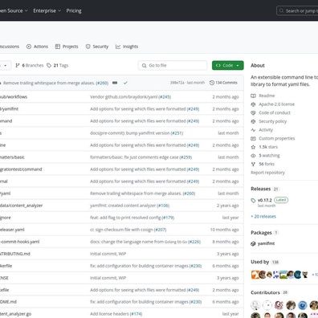Expand the commit message ellipsis button

(115, 83)
